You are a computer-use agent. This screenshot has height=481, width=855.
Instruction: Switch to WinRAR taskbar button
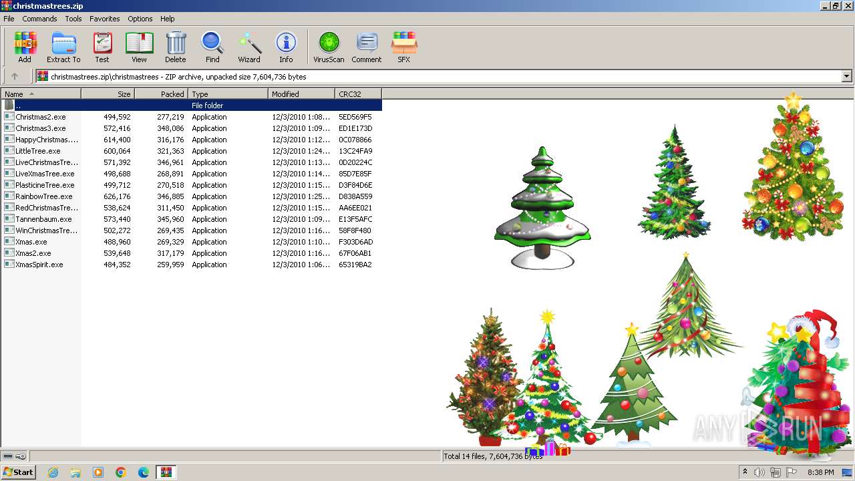[x=166, y=472]
